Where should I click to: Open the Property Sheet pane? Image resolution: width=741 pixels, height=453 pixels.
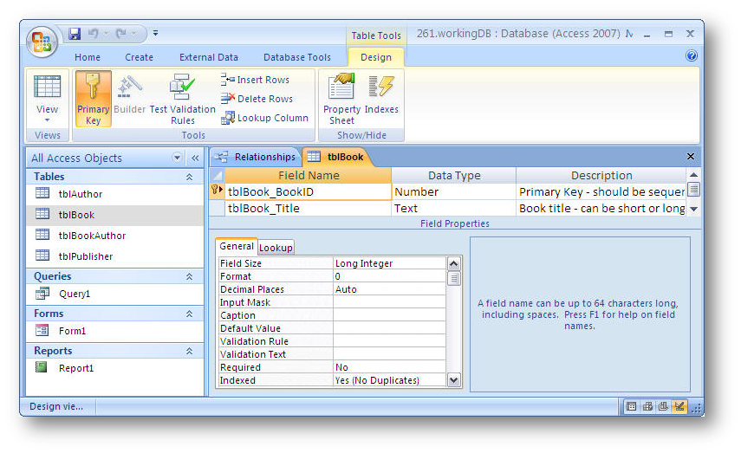tap(341, 99)
